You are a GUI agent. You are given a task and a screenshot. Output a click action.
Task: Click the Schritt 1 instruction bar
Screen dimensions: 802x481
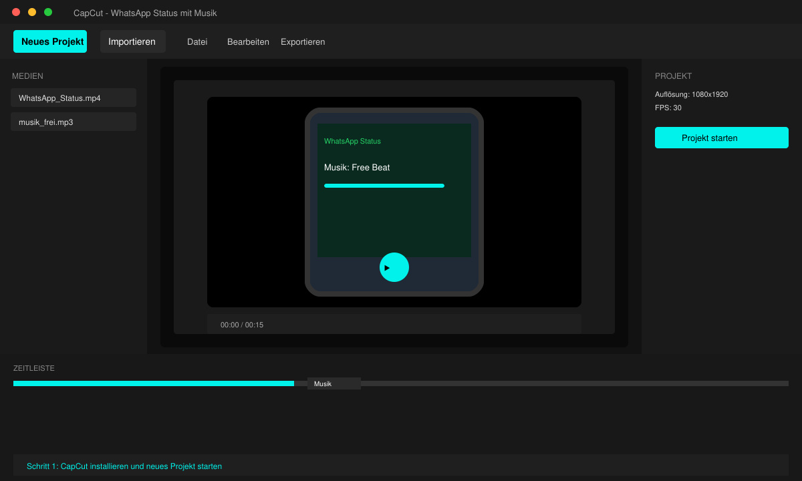(x=401, y=465)
